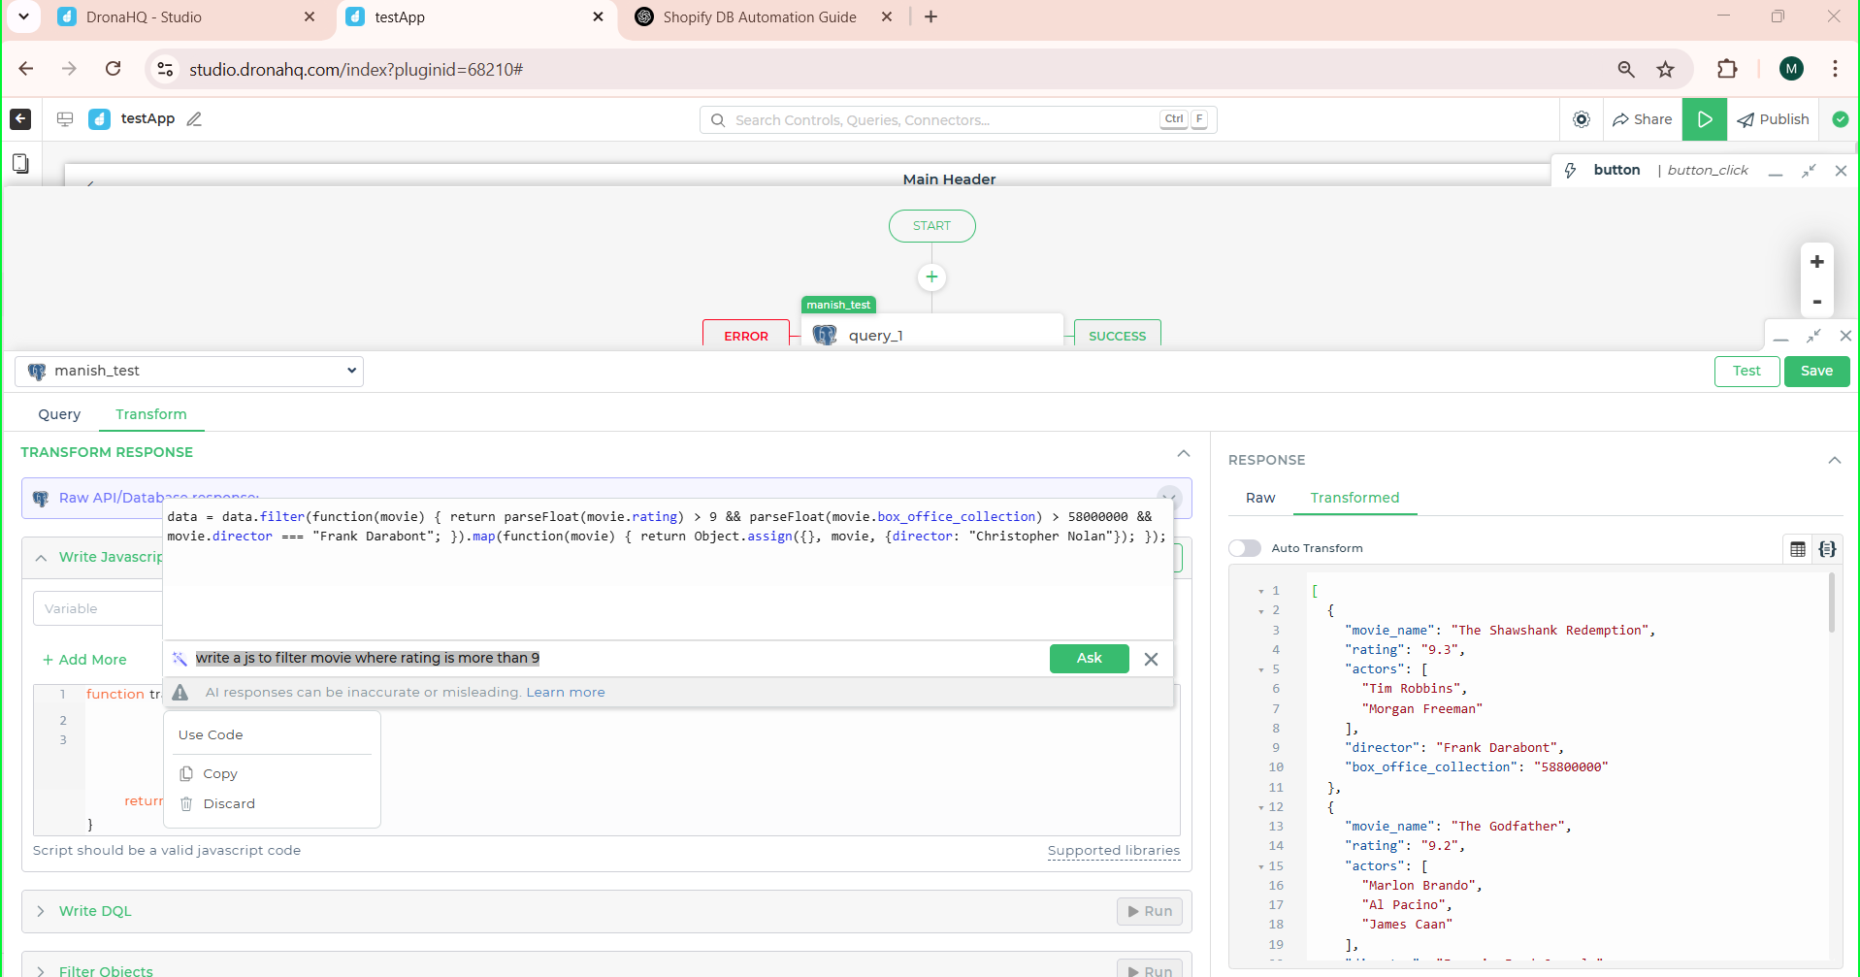Show the Raw response tab
Viewport: 1860px width, 977px height.
[1260, 498]
